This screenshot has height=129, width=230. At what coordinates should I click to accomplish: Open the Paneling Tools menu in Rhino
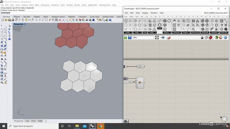[x=105, y=5]
